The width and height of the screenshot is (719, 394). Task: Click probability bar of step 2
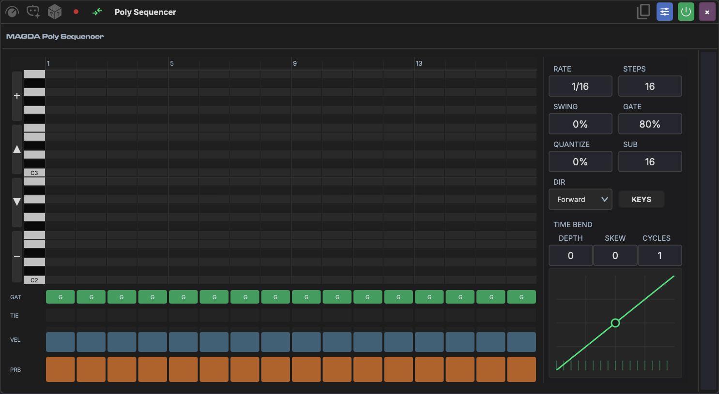(x=91, y=369)
